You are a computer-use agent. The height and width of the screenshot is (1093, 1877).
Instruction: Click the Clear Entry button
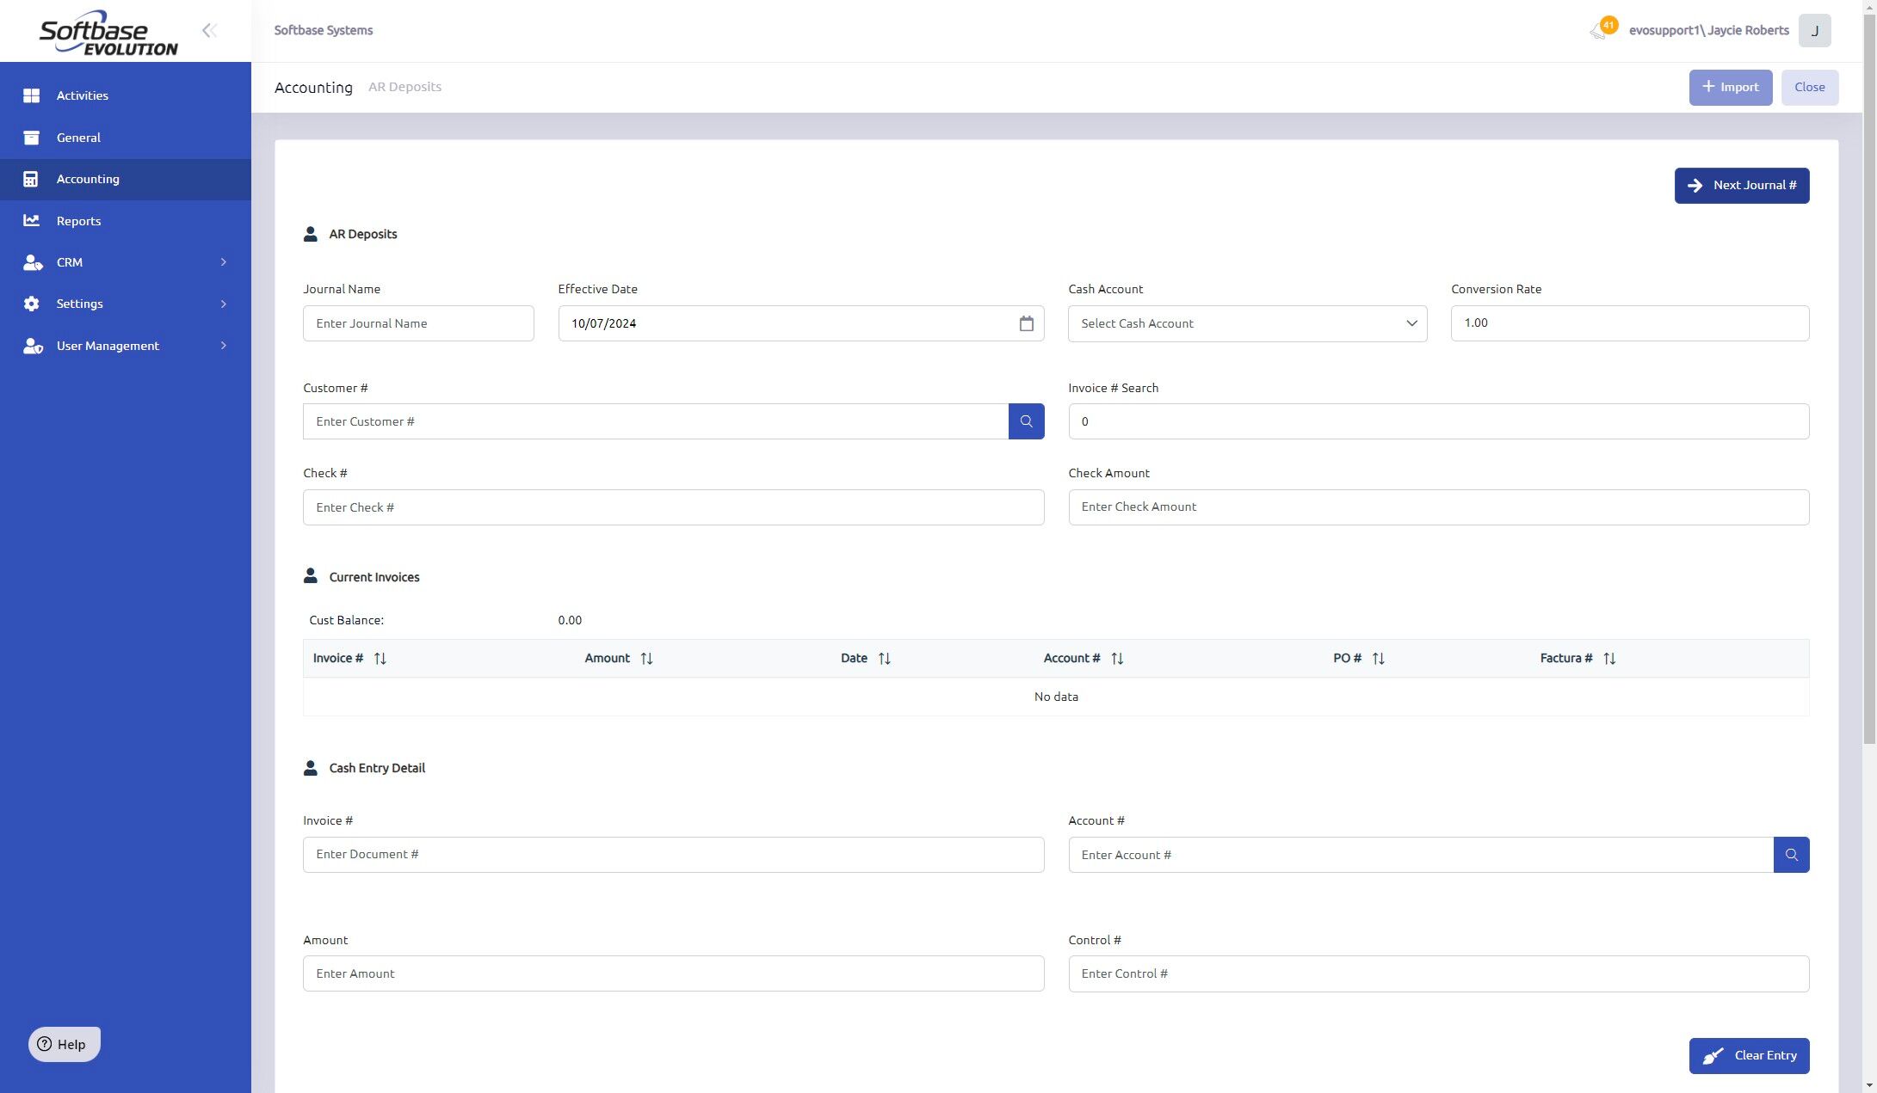click(x=1749, y=1056)
